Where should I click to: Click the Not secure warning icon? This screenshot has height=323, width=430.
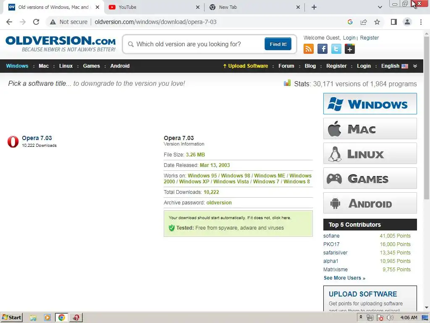pos(53,22)
